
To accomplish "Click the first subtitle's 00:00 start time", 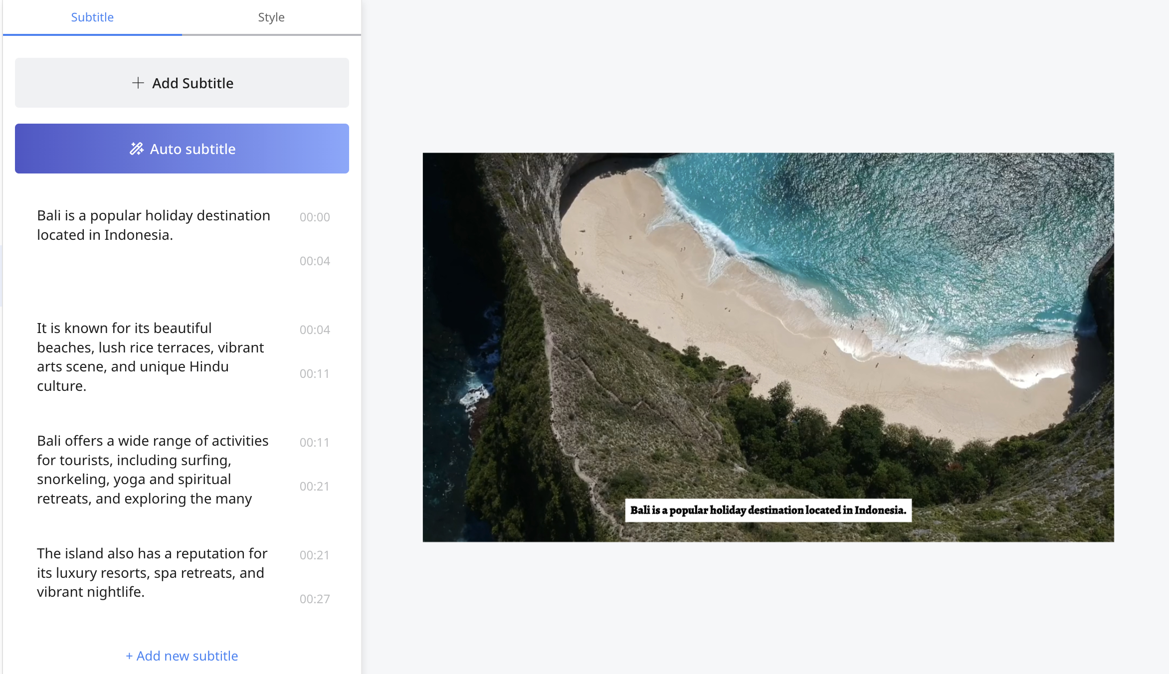I will point(315,217).
